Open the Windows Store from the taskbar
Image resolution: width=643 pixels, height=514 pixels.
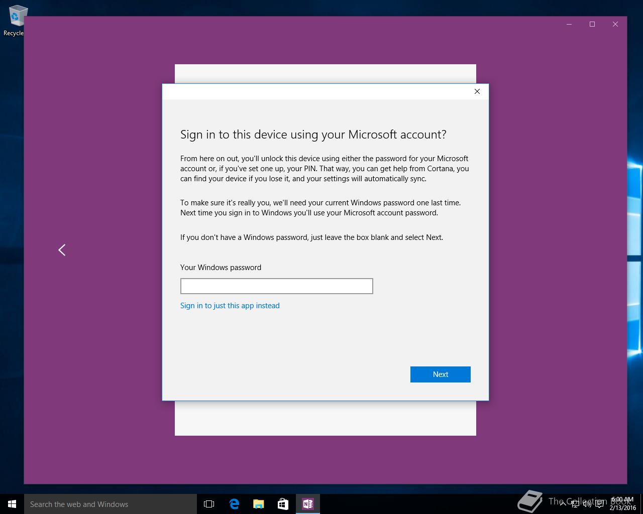tap(283, 504)
